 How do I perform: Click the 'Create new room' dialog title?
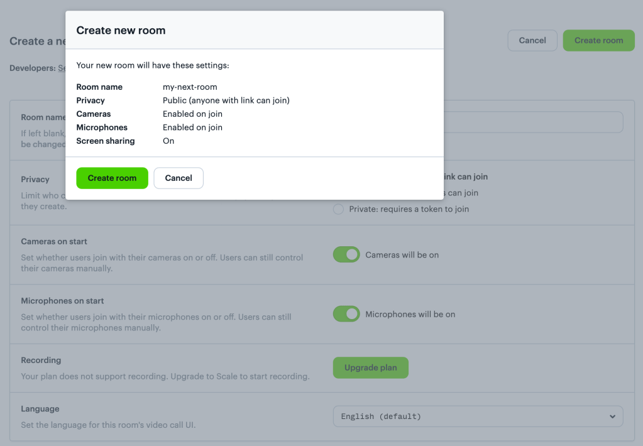(121, 30)
